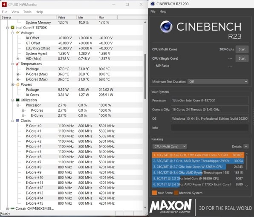Click the Clocks chip icon
The image size is (254, 217).
[x=17, y=121]
